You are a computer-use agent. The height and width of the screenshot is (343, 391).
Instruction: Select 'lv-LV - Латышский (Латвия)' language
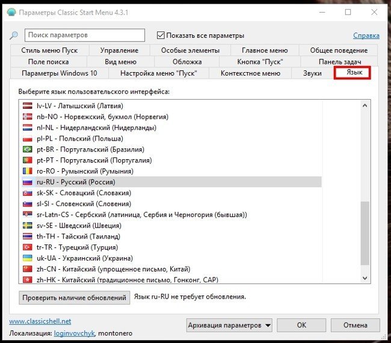pyautogui.click(x=171, y=106)
